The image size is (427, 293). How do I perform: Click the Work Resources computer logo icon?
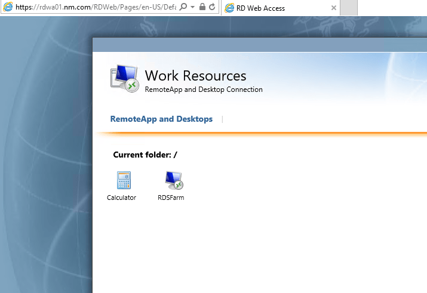tap(124, 79)
